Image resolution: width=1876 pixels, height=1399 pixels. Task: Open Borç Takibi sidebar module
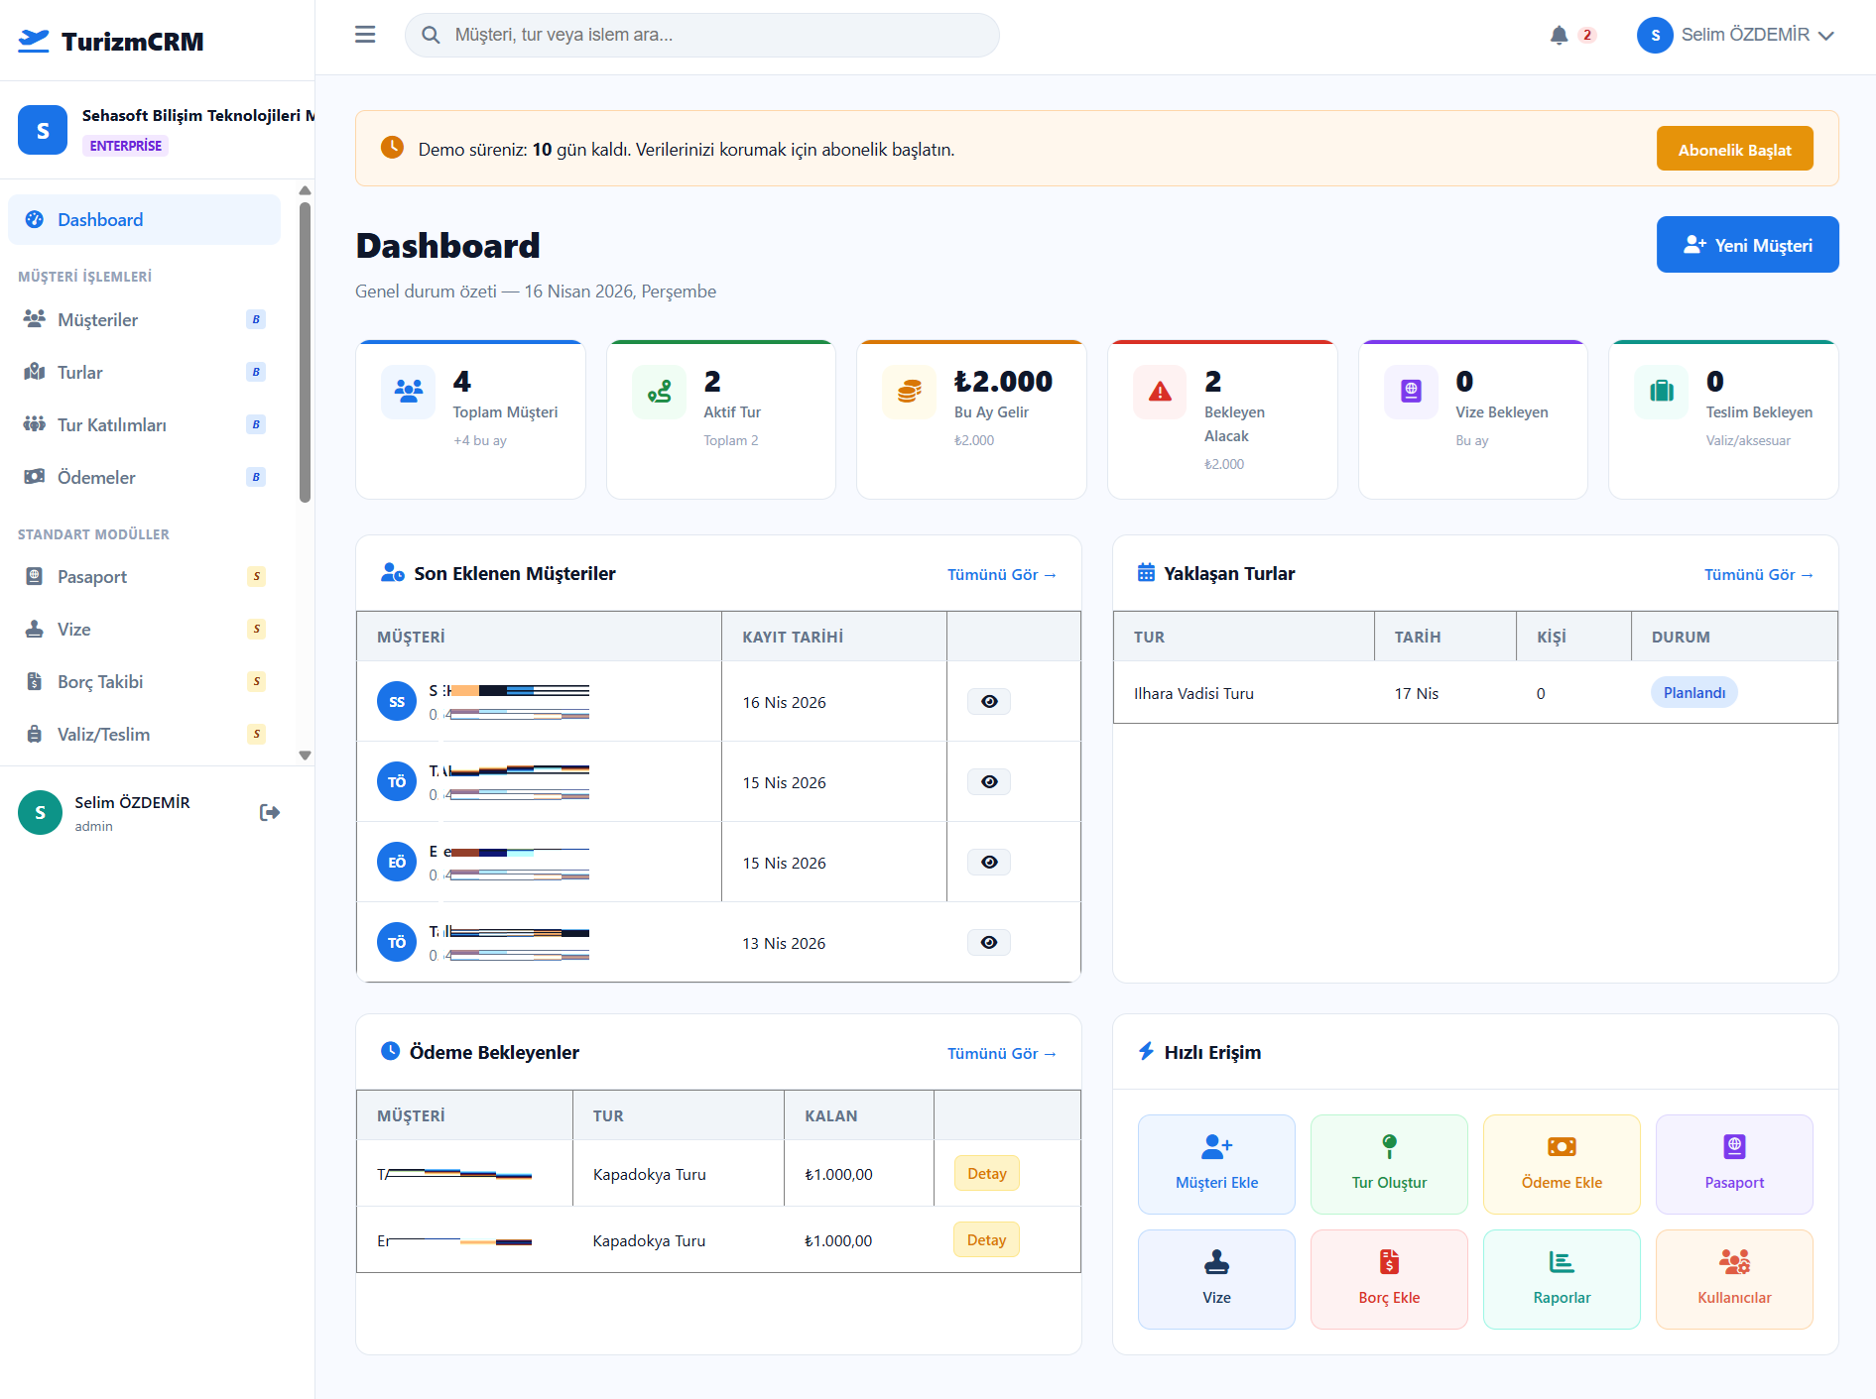click(x=100, y=682)
